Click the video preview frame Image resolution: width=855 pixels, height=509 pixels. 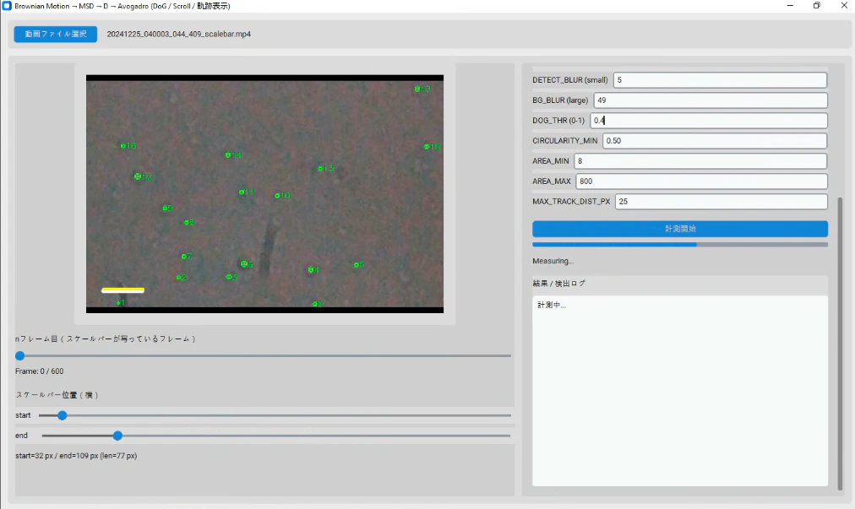pyautogui.click(x=264, y=194)
